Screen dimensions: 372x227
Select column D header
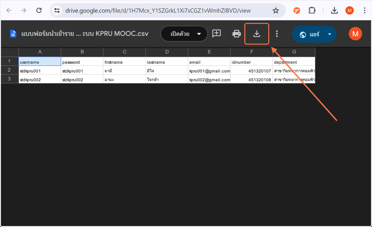[x=167, y=52]
